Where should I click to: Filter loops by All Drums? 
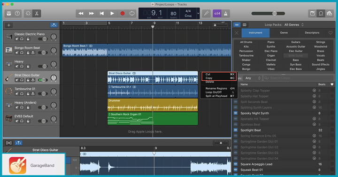point(246,42)
